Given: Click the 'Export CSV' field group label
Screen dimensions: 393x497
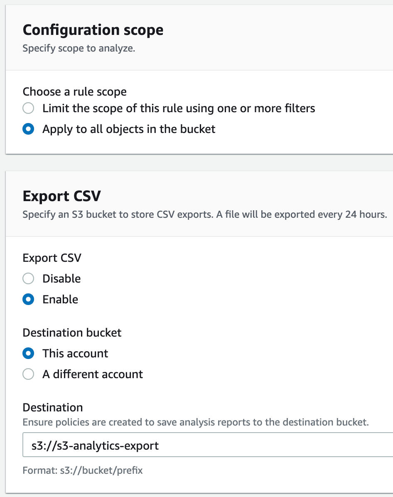Looking at the screenshot, I should click(x=52, y=258).
